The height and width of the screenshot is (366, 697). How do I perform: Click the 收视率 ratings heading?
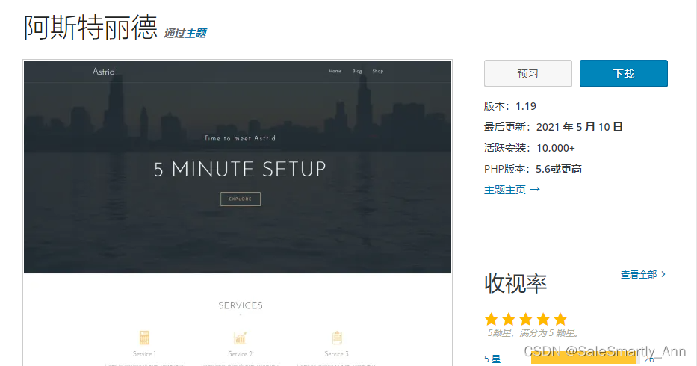515,283
